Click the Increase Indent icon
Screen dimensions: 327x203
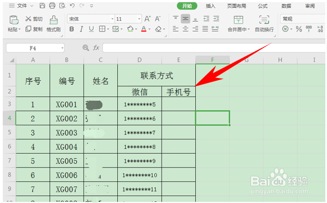pos(216,19)
